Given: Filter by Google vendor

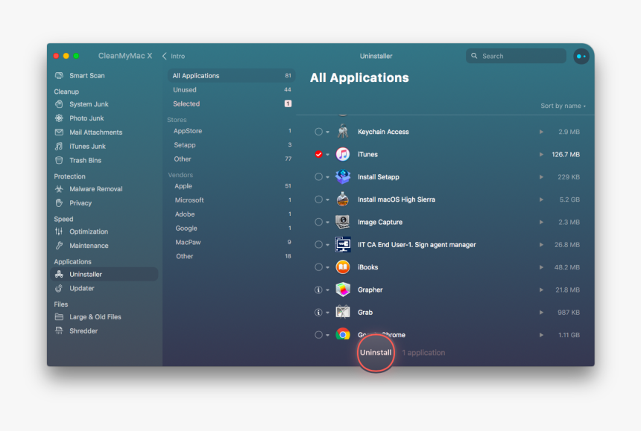Looking at the screenshot, I should click(x=231, y=228).
